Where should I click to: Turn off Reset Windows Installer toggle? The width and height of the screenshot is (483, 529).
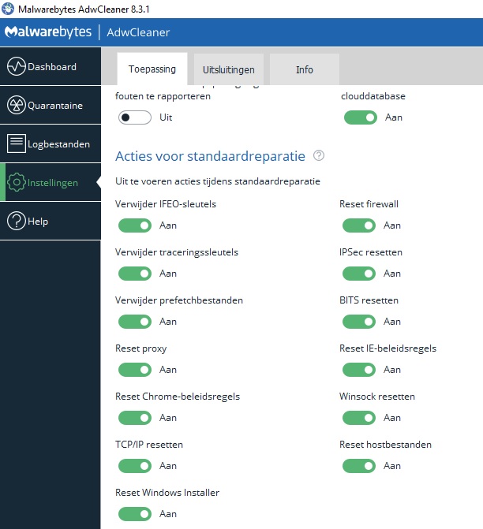point(134,514)
